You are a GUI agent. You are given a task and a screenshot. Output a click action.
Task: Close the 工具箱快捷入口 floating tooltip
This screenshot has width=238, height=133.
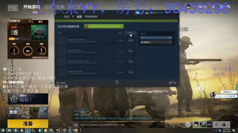coord(236,92)
